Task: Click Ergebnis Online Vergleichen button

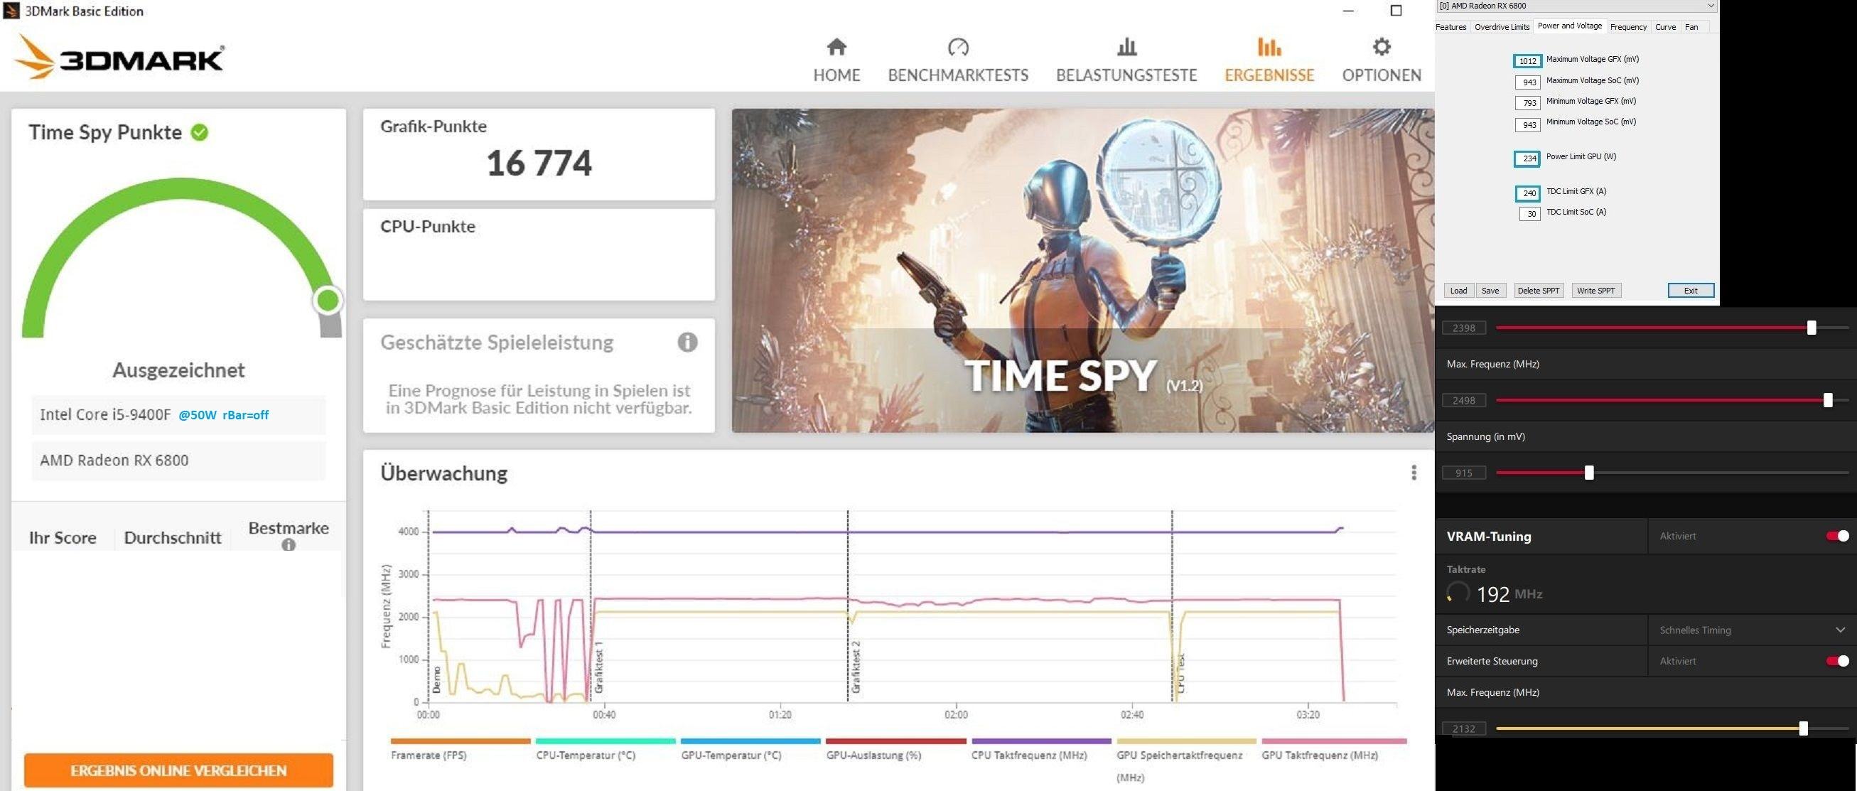Action: click(179, 770)
